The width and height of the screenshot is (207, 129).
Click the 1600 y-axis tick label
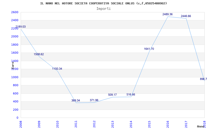(x=15, y=53)
